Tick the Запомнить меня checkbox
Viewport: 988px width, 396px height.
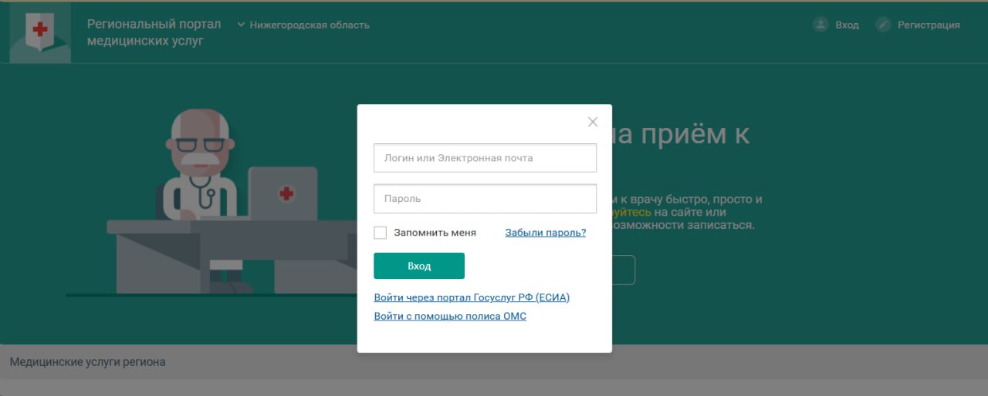(380, 233)
